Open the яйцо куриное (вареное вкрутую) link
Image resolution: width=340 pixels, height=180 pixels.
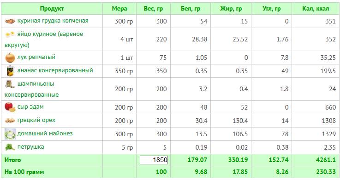[44, 40]
